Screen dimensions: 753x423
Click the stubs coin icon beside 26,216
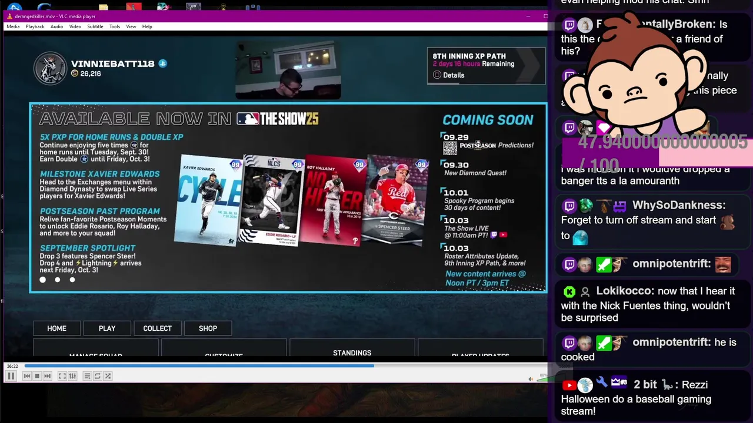(x=75, y=73)
